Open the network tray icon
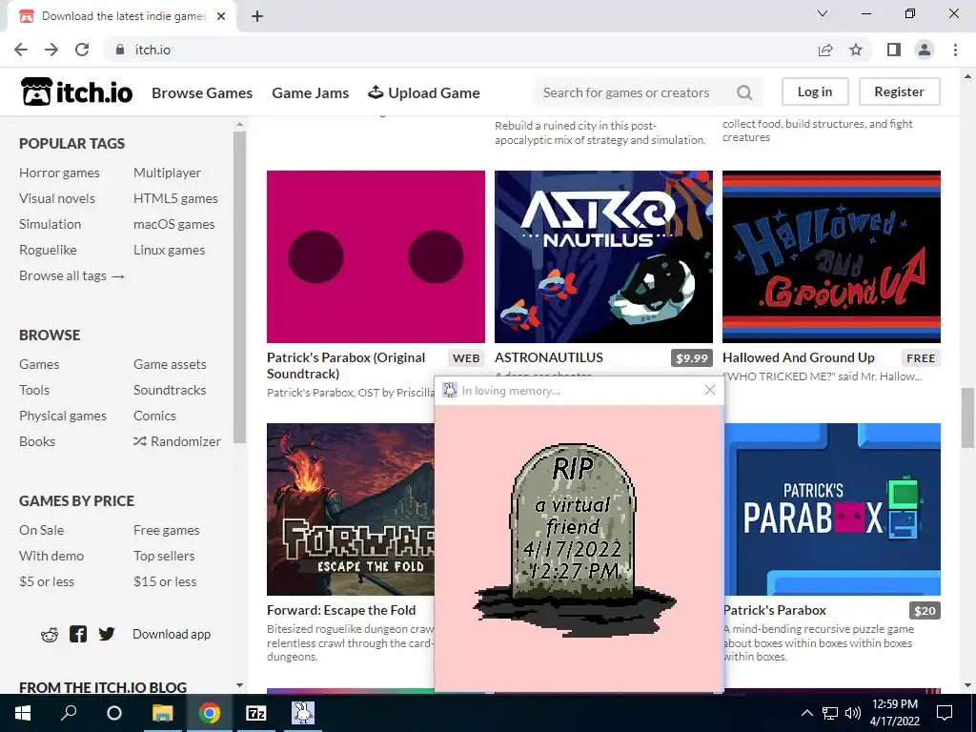This screenshot has height=732, width=976. click(830, 713)
